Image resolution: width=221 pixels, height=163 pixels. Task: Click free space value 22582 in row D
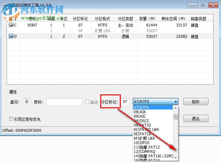182,37
